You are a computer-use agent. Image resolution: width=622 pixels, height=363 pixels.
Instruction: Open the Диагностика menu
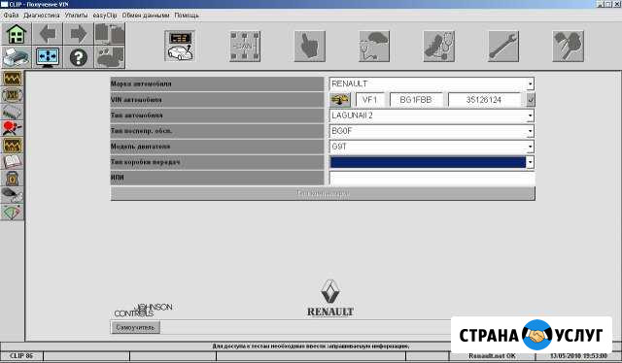(x=42, y=16)
